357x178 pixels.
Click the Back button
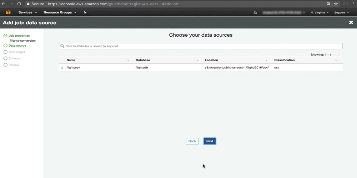click(192, 141)
